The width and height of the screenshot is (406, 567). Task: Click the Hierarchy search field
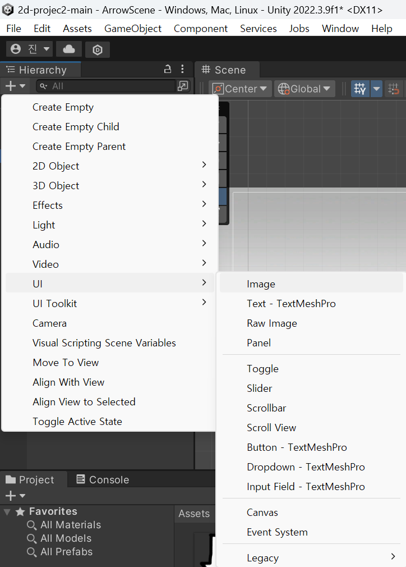pos(105,86)
